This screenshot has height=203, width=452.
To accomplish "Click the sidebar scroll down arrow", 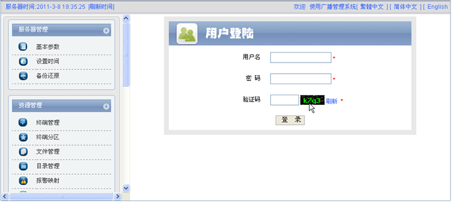I will (x=126, y=188).
